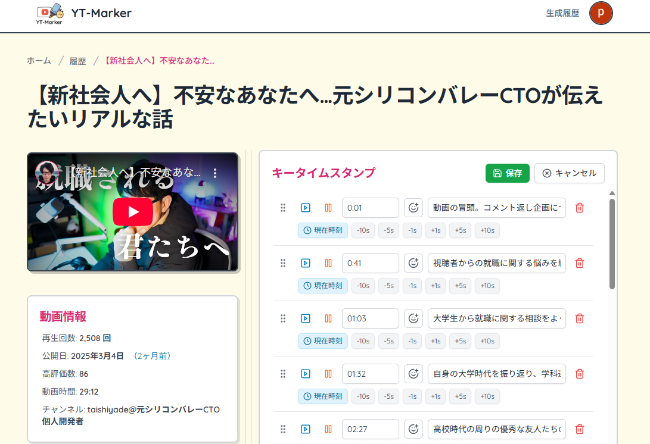Play the embedded YouTube video
650x444 pixels.
133,212
